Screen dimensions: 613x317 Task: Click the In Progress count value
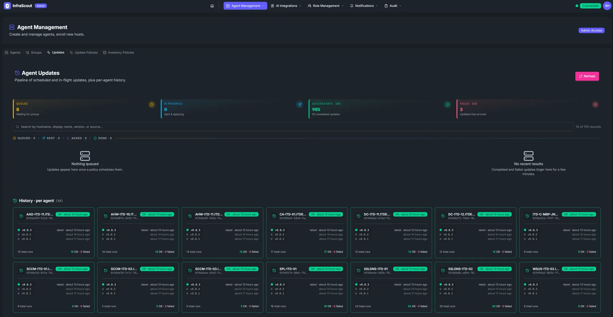click(x=166, y=109)
